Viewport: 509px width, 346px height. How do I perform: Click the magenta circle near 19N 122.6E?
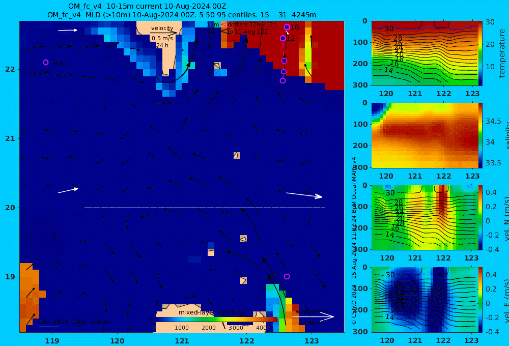(x=287, y=276)
